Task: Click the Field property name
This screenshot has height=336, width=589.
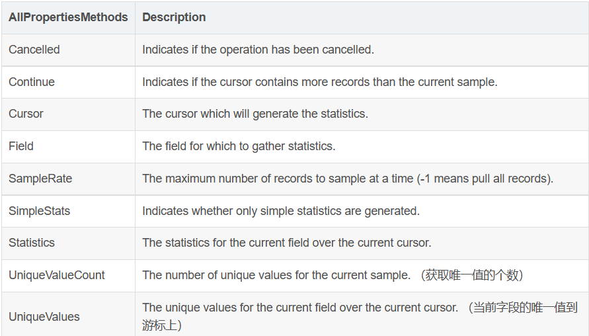Action: [x=21, y=146]
